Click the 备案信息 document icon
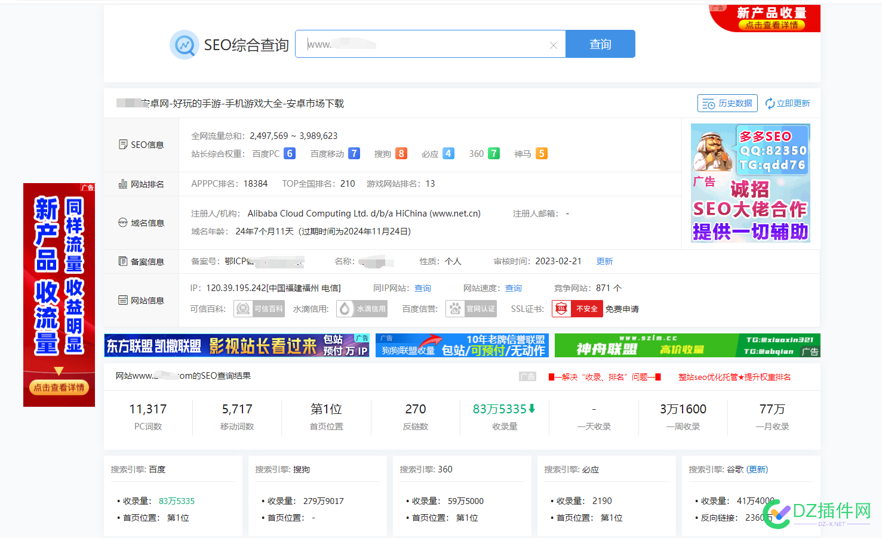Image resolution: width=882 pixels, height=538 pixels. tap(123, 261)
